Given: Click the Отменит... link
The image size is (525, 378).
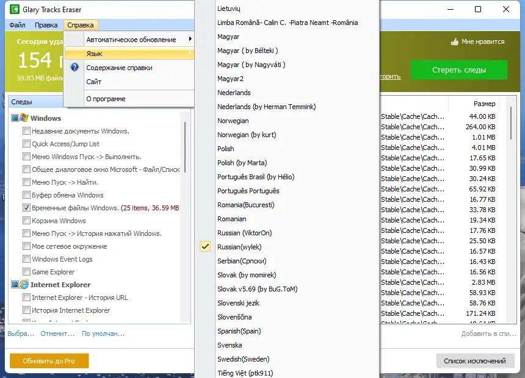Looking at the screenshot, I should pyautogui.click(x=57, y=333).
